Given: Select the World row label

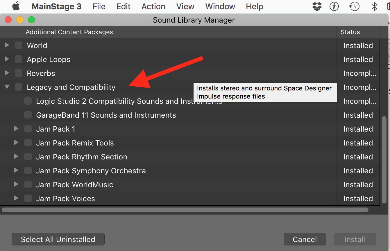Looking at the screenshot, I should point(37,46).
